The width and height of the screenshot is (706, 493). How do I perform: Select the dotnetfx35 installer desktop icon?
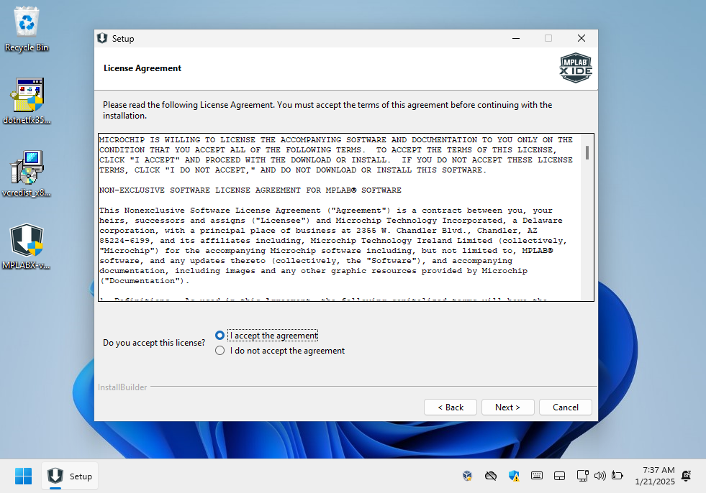click(27, 101)
